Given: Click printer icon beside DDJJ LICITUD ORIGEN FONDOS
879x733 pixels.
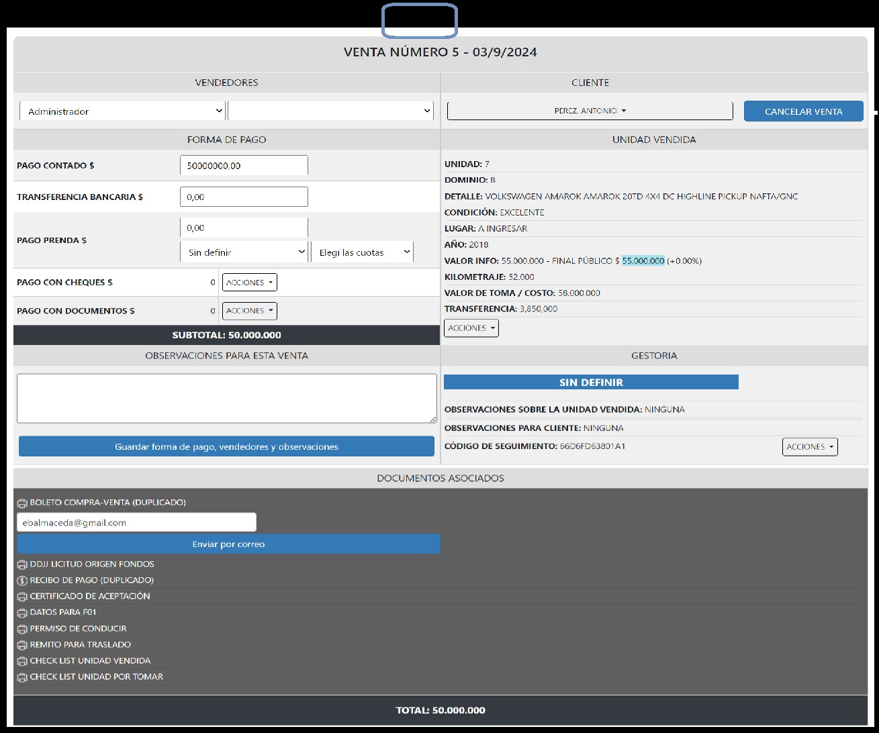Looking at the screenshot, I should click(x=22, y=565).
